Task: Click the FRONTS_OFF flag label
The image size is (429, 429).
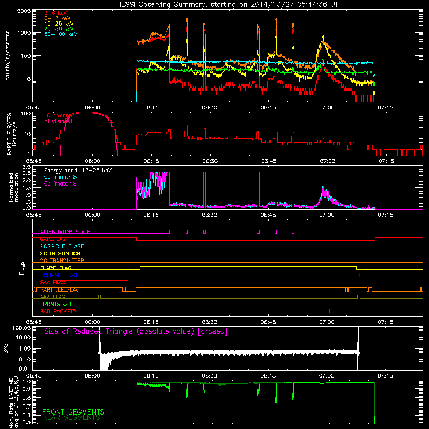Action: click(57, 304)
